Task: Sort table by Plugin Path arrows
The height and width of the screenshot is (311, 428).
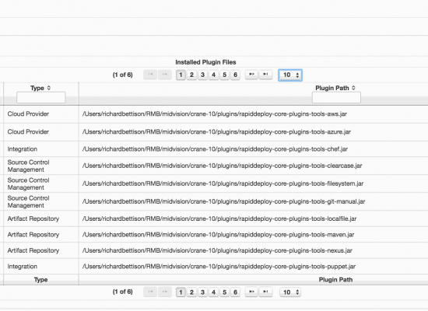Action: pyautogui.click(x=353, y=88)
